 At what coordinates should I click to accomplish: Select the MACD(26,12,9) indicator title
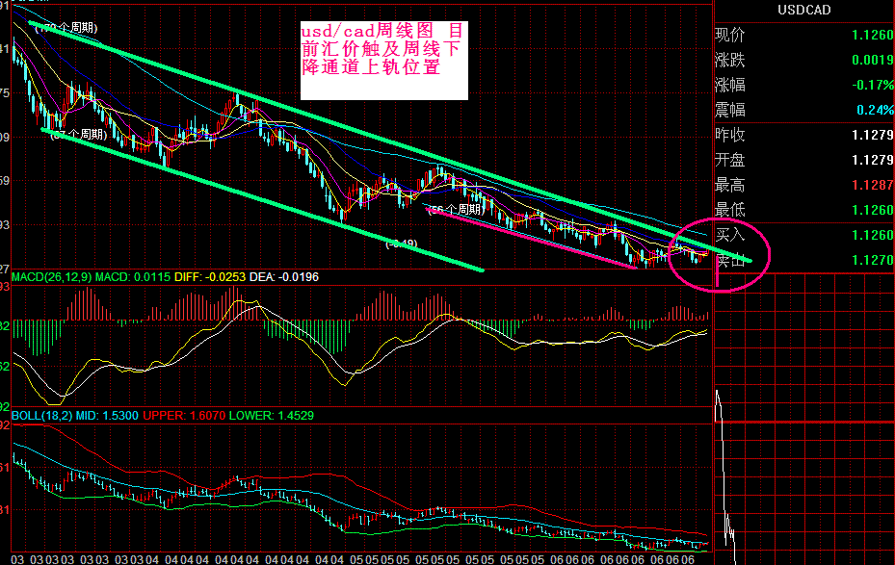52,277
